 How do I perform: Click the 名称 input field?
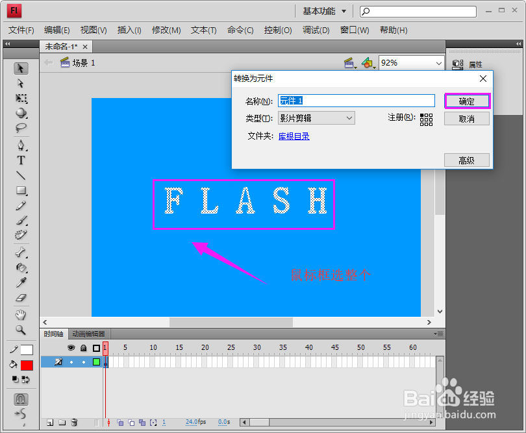click(x=357, y=101)
